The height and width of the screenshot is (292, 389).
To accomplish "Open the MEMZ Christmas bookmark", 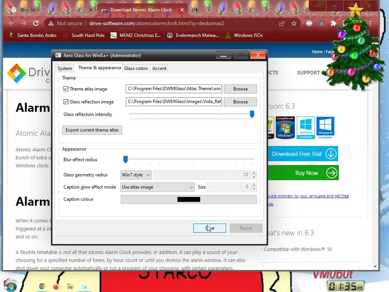I will coord(136,35).
